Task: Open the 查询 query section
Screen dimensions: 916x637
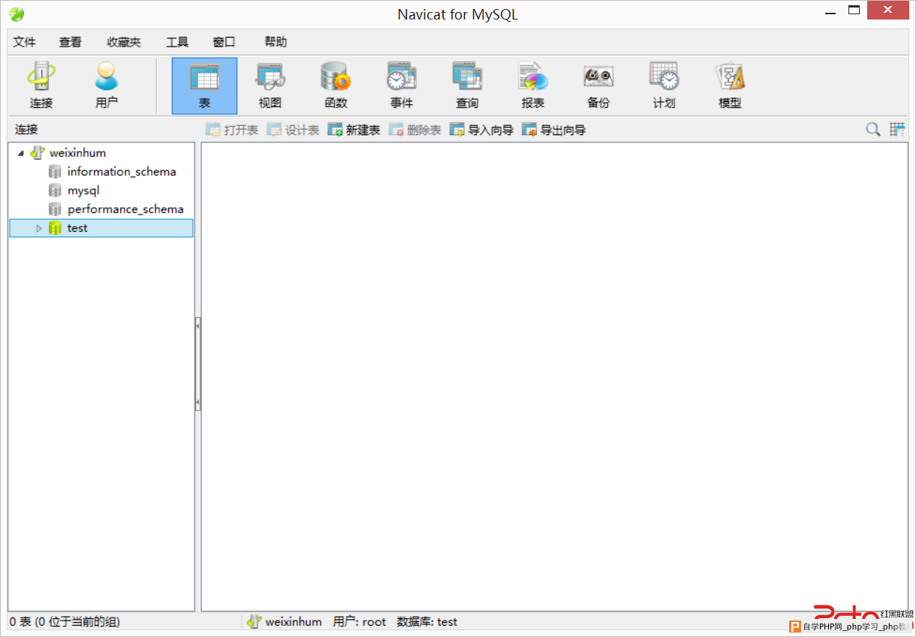Action: coord(467,86)
